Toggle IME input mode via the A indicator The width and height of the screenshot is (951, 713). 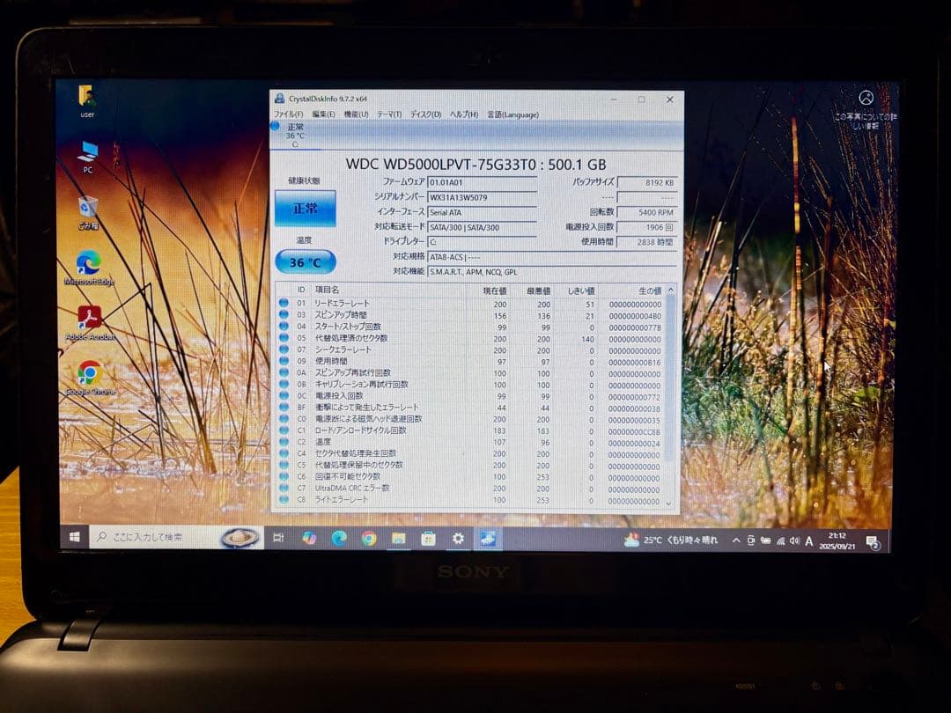click(x=808, y=538)
